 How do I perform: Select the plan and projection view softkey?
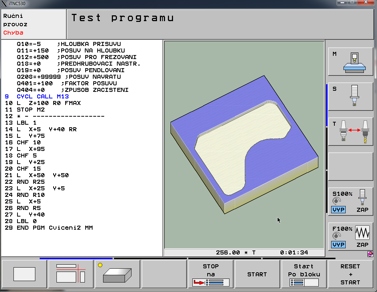(71, 274)
